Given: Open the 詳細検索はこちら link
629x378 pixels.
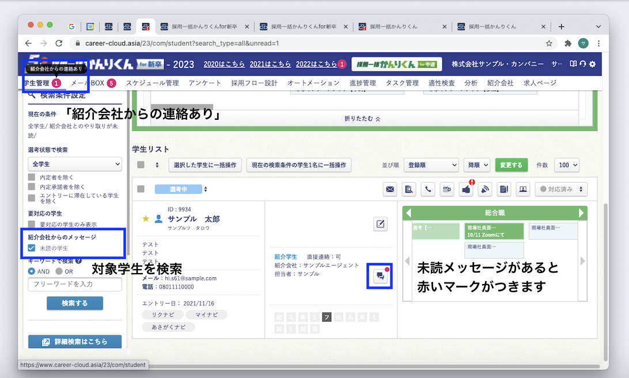Looking at the screenshot, I should tap(74, 341).
